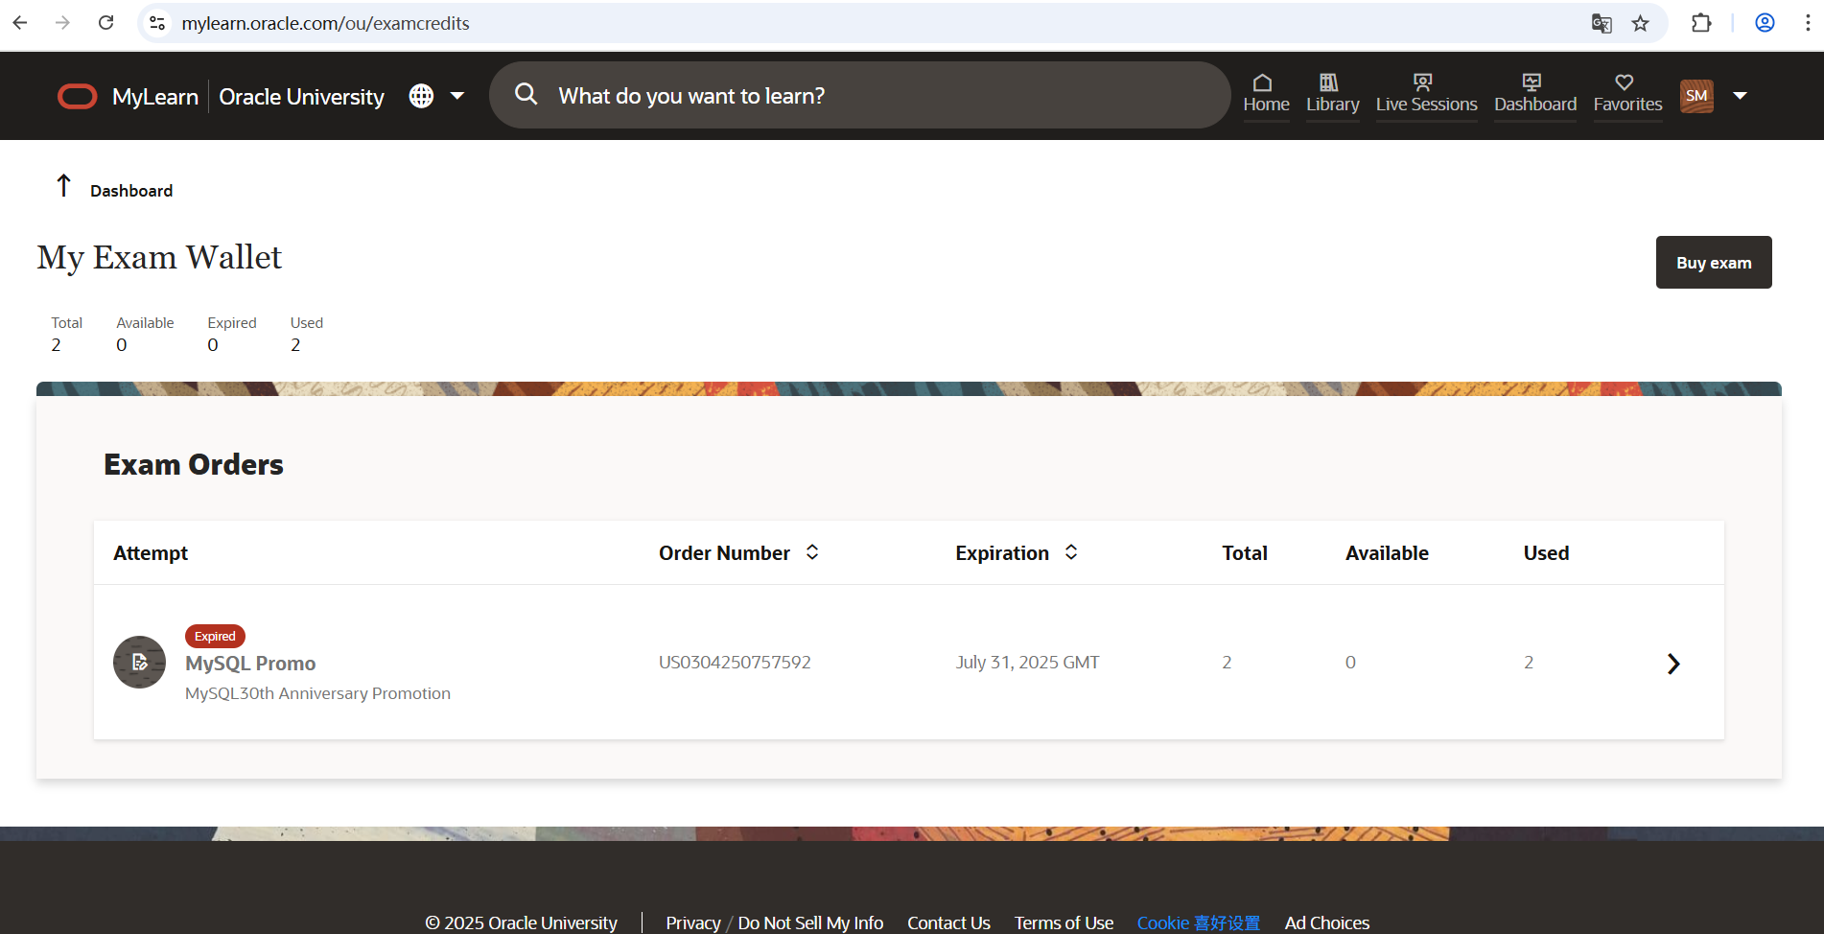Click the red Oracle logo
Image resolution: width=1824 pixels, height=934 pixels.
(78, 97)
